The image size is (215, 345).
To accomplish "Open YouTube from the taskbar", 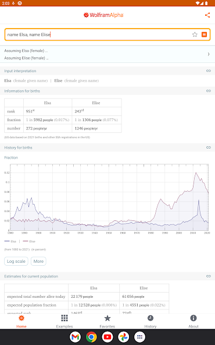I will (107, 337).
